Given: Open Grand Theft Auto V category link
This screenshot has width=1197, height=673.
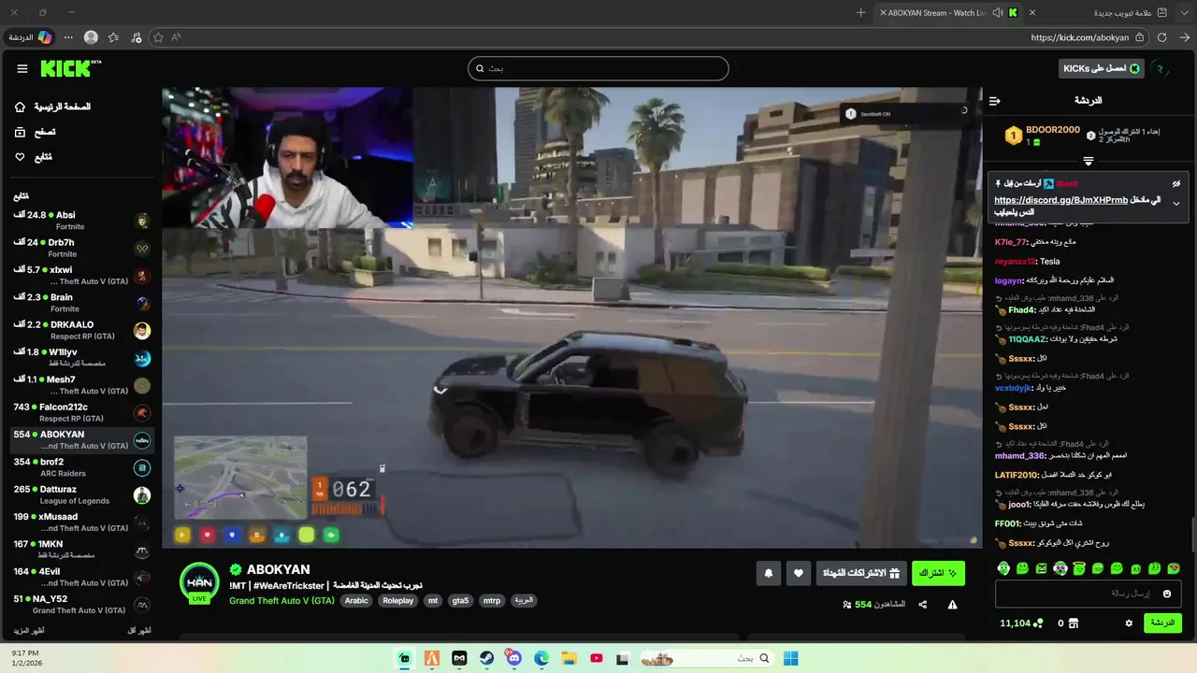Looking at the screenshot, I should (281, 601).
